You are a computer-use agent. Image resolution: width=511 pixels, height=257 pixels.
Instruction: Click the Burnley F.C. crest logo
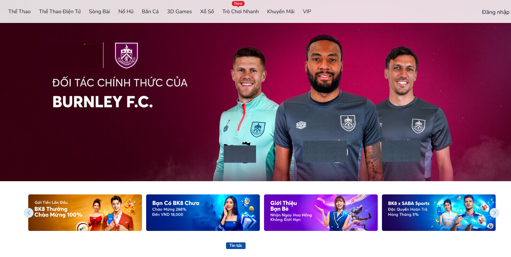coord(127,55)
